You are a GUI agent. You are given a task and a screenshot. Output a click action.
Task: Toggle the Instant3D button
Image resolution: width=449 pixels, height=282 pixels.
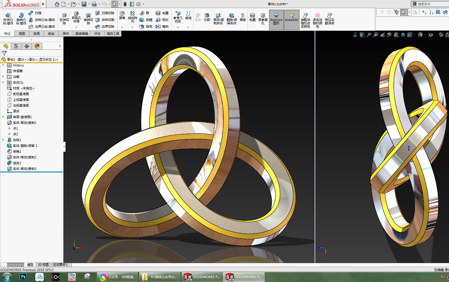pos(291,20)
